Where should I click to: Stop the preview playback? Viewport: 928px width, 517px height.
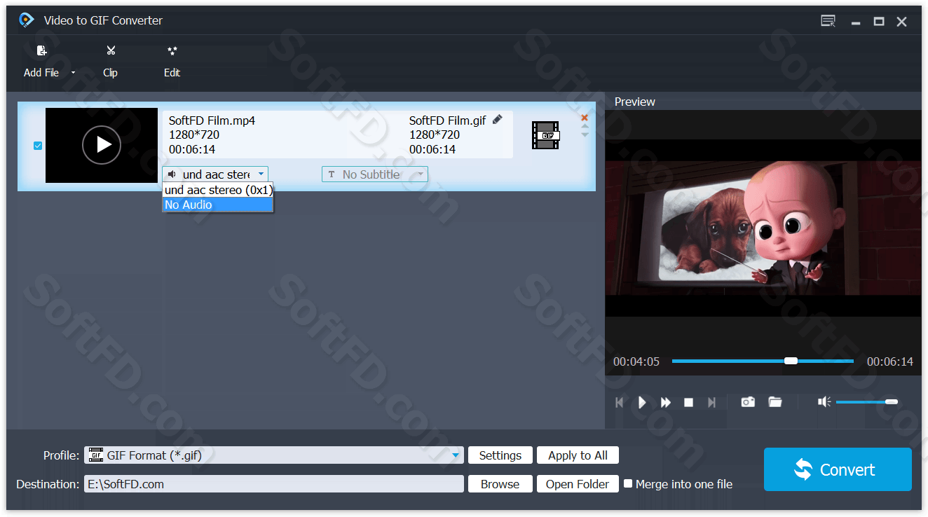tap(689, 402)
